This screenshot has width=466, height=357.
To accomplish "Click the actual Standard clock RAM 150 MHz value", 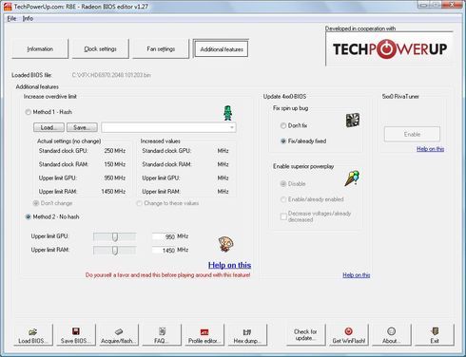I will coord(115,164).
